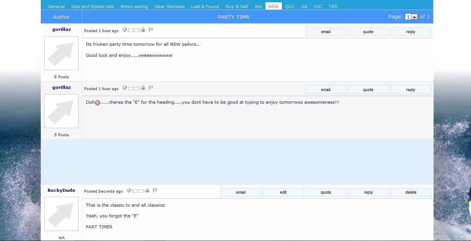Viewport: 471px width, 241px height.
Task: Click the rating bar on gorillaz's second post
Action: point(133,88)
